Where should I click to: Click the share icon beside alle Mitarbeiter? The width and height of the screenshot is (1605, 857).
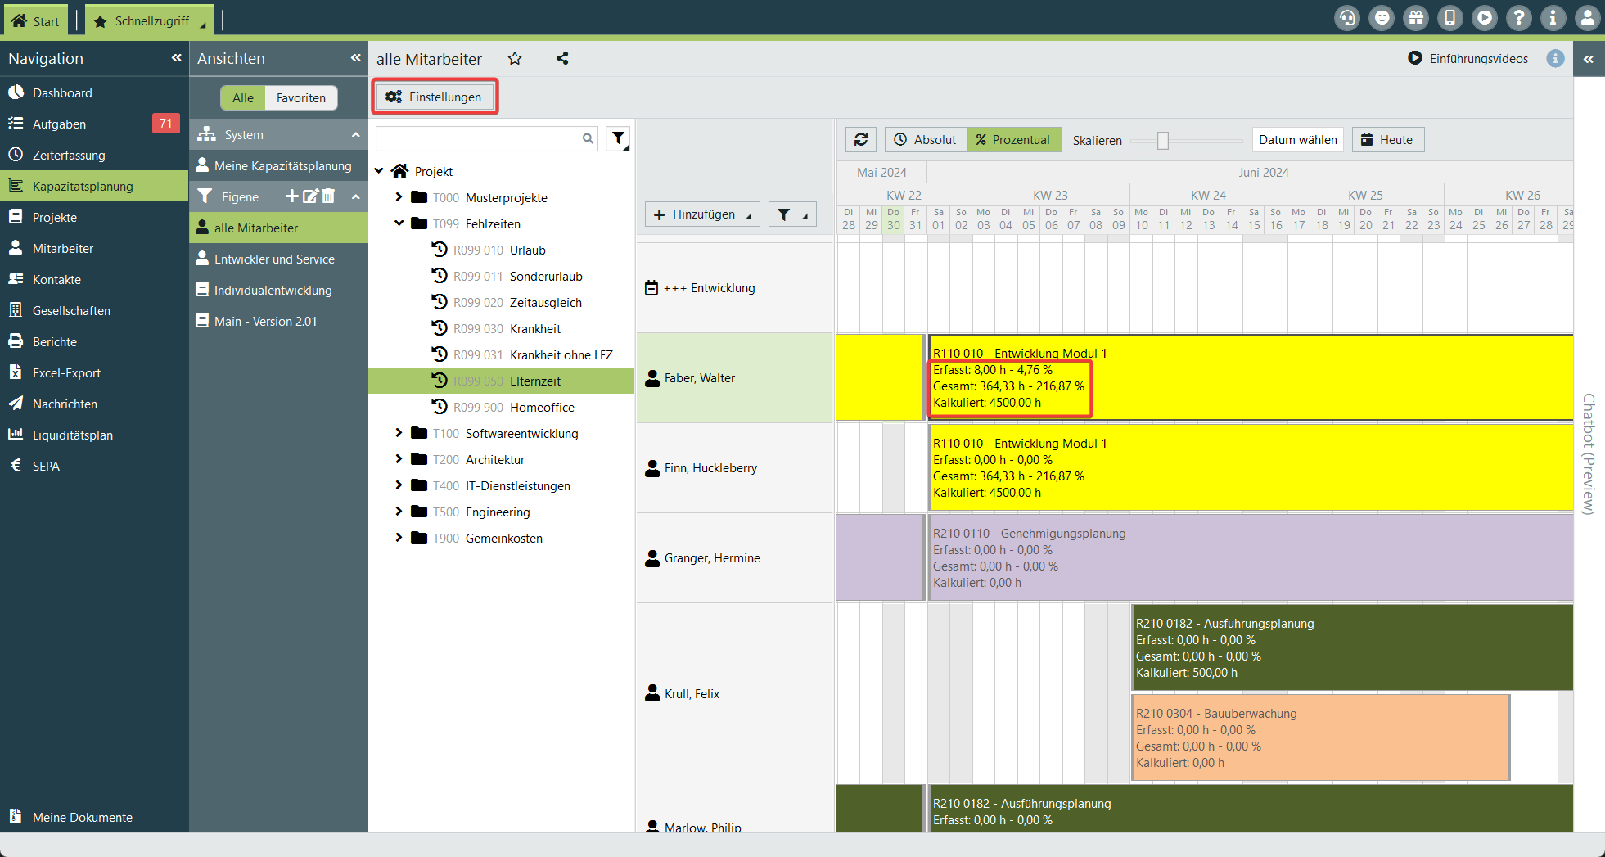click(562, 59)
